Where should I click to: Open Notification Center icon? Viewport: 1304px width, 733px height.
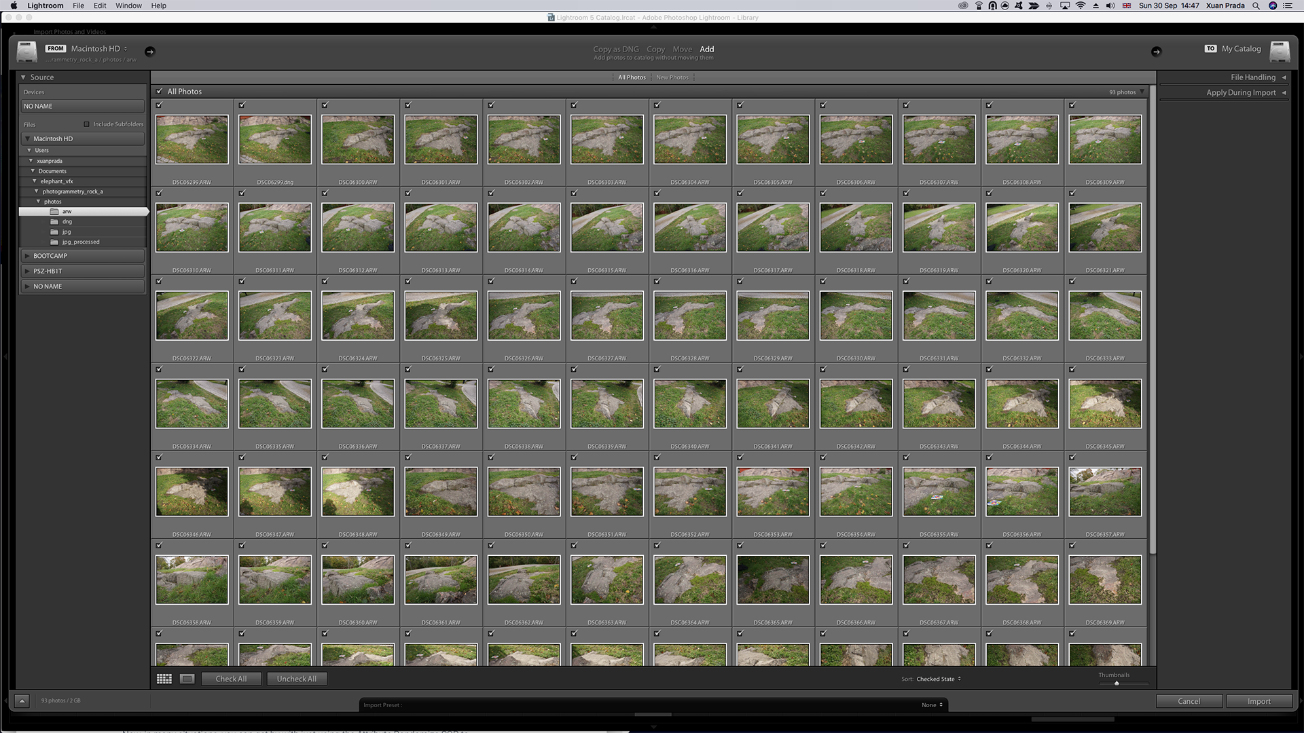[x=1287, y=5]
